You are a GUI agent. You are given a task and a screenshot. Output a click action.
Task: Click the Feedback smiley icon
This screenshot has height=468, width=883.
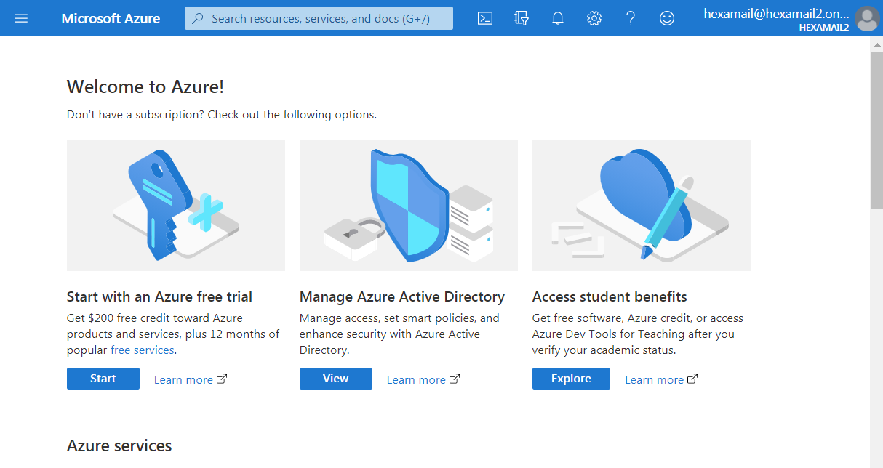tap(667, 18)
